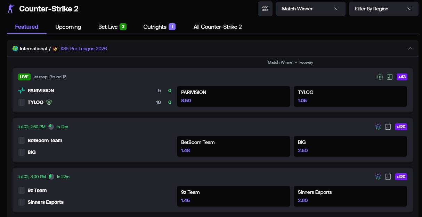Click the 'Jul 02, 2:50 PM' match time
This screenshot has height=217, width=422.
[x=32, y=127]
